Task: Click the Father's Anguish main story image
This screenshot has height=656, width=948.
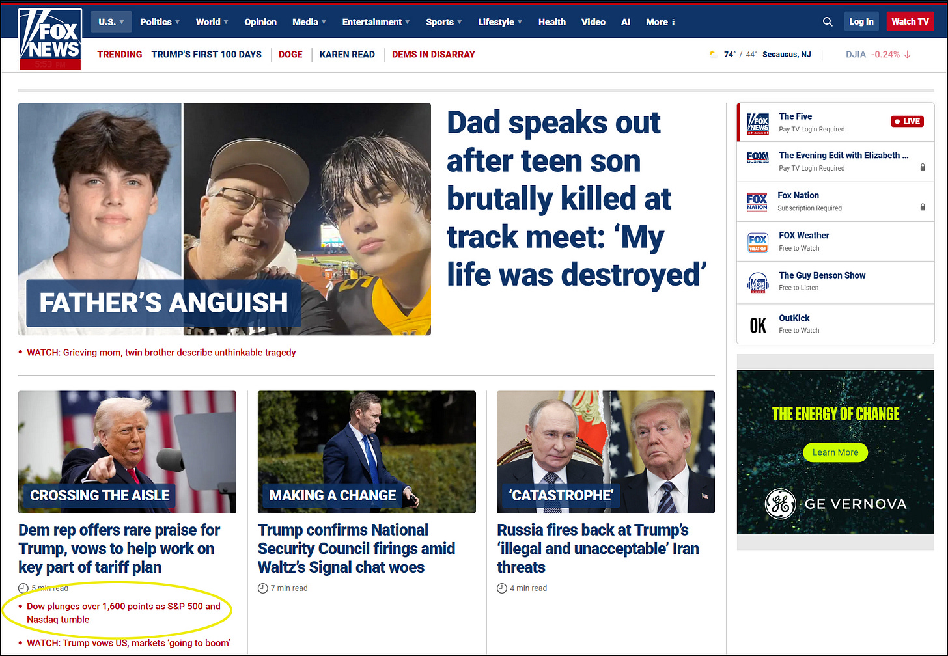Action: [x=225, y=219]
